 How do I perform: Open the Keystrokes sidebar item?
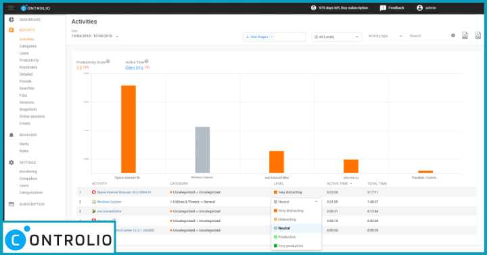pos(28,67)
